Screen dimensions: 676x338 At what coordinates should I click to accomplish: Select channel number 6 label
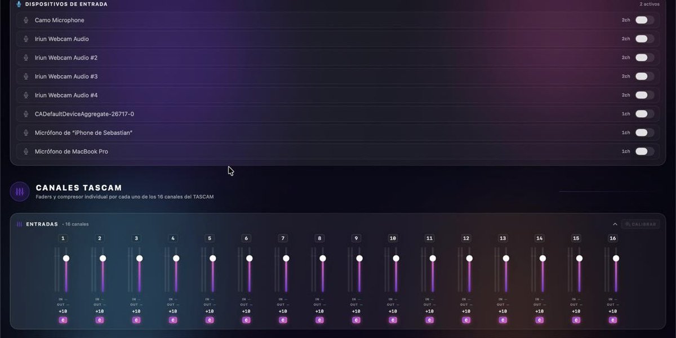tap(246, 238)
